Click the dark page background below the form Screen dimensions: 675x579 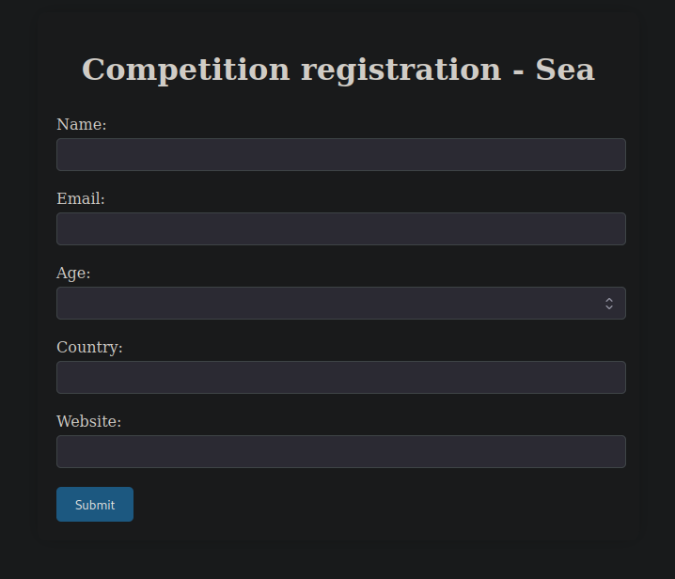pyautogui.click(x=338, y=561)
